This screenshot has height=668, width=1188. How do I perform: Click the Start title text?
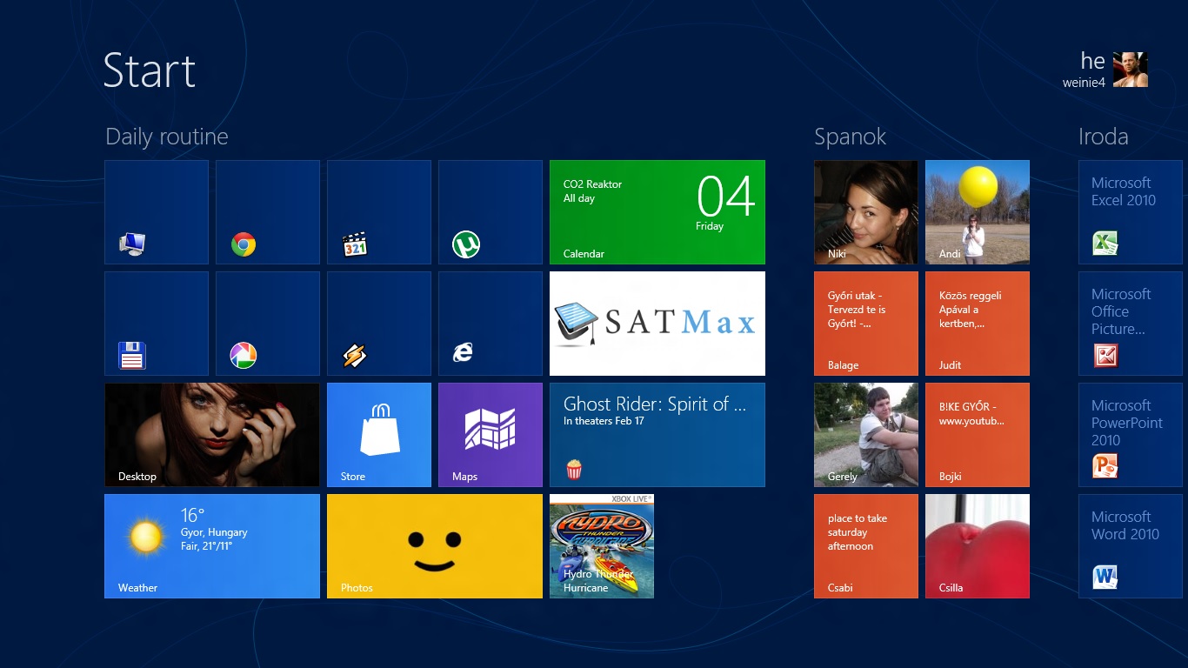pos(150,70)
